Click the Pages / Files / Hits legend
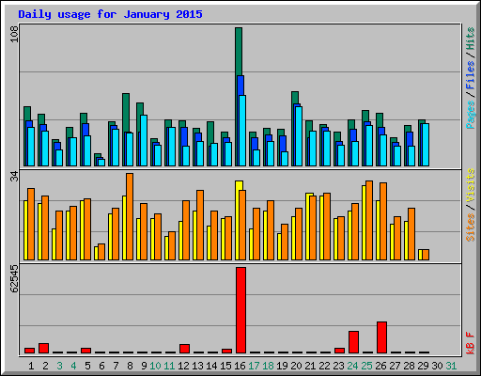 [x=470, y=78]
